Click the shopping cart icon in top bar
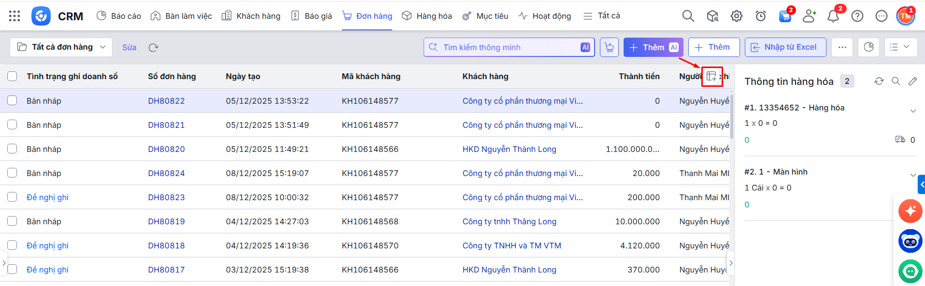 coord(785,16)
